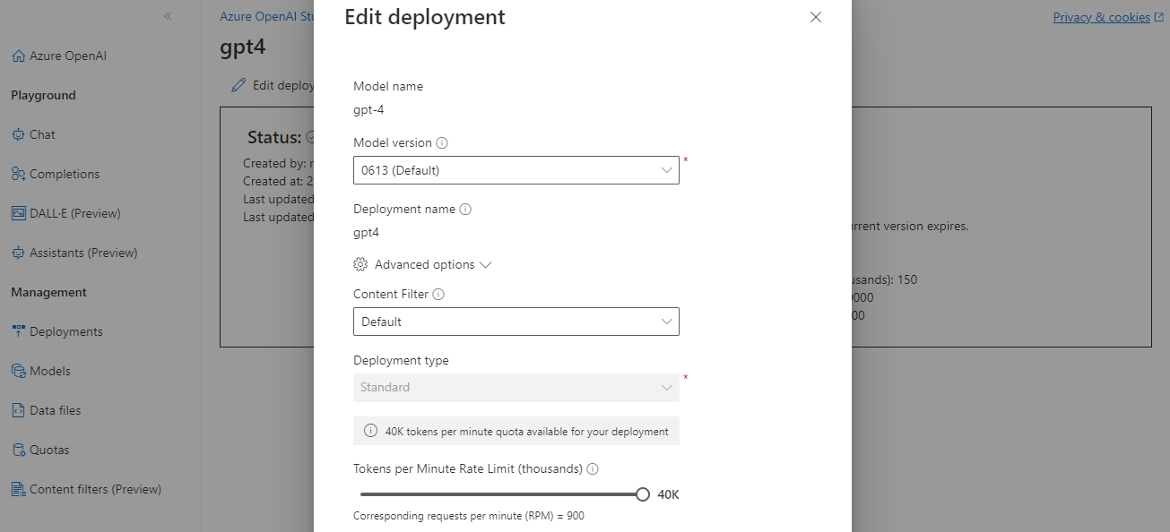Open the Privacy & cookies link
The image size is (1170, 532).
pos(1102,17)
